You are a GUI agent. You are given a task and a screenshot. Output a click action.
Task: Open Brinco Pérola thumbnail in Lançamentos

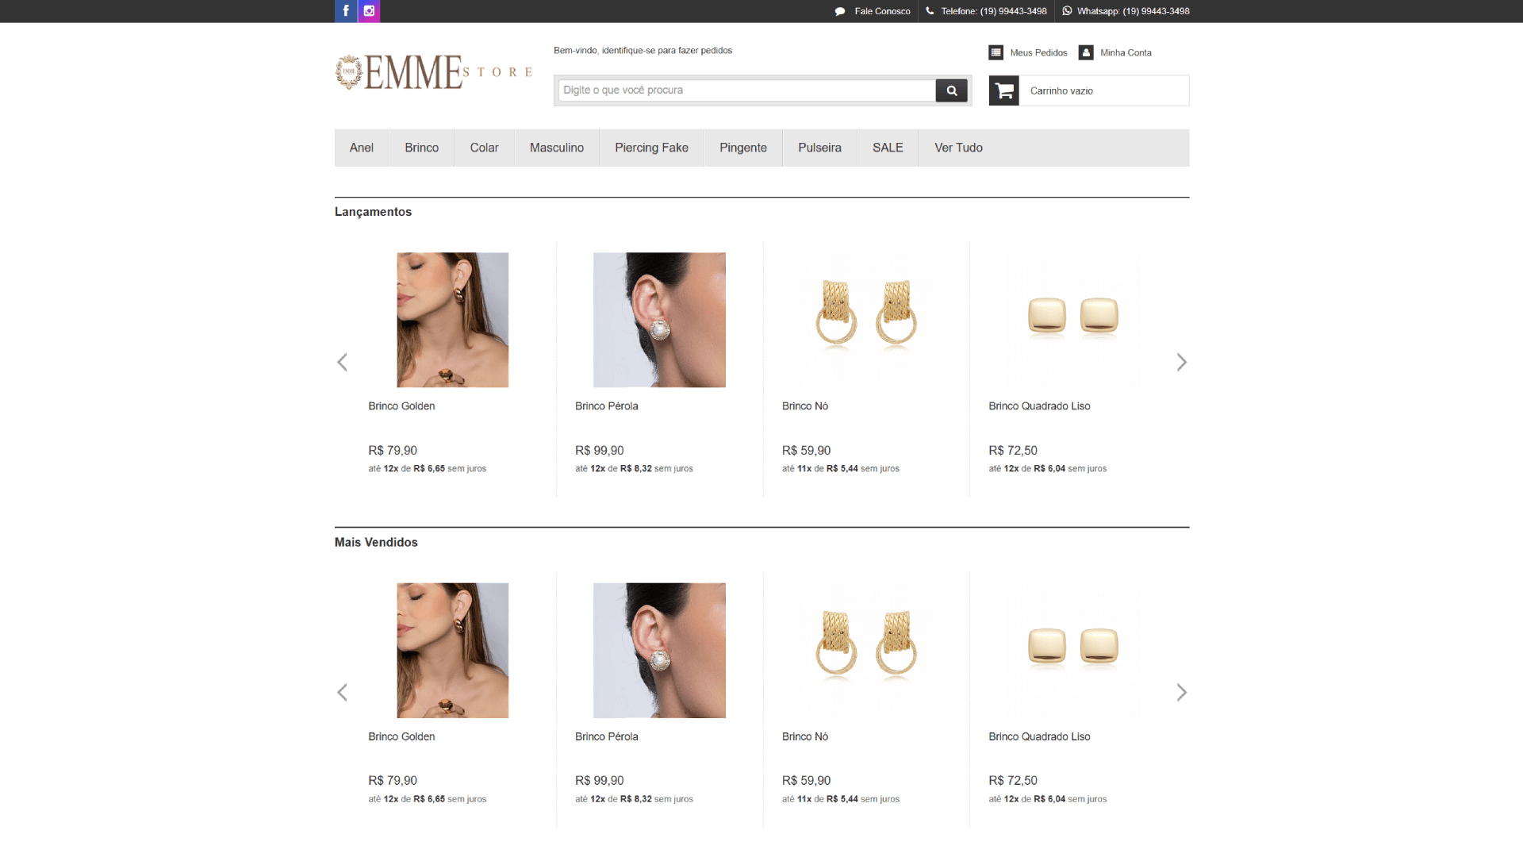(x=659, y=320)
